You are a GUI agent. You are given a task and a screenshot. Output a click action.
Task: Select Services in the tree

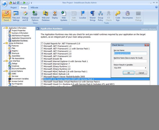point(15,76)
